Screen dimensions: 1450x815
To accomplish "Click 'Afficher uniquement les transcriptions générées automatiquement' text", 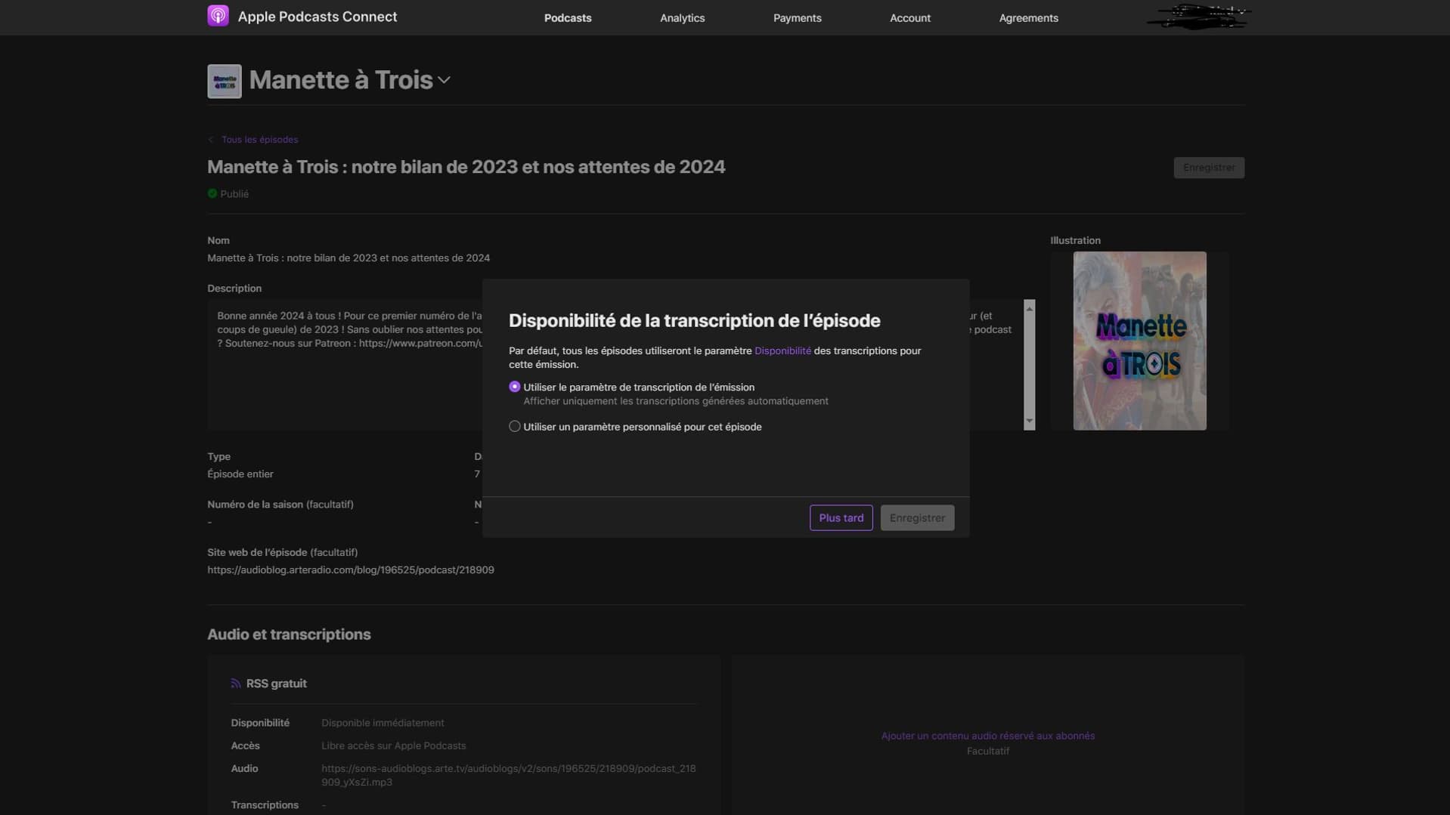I will click(x=675, y=401).
